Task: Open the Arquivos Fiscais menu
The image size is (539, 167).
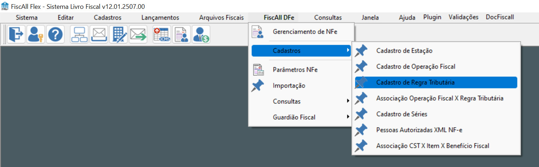Action: coord(221,18)
